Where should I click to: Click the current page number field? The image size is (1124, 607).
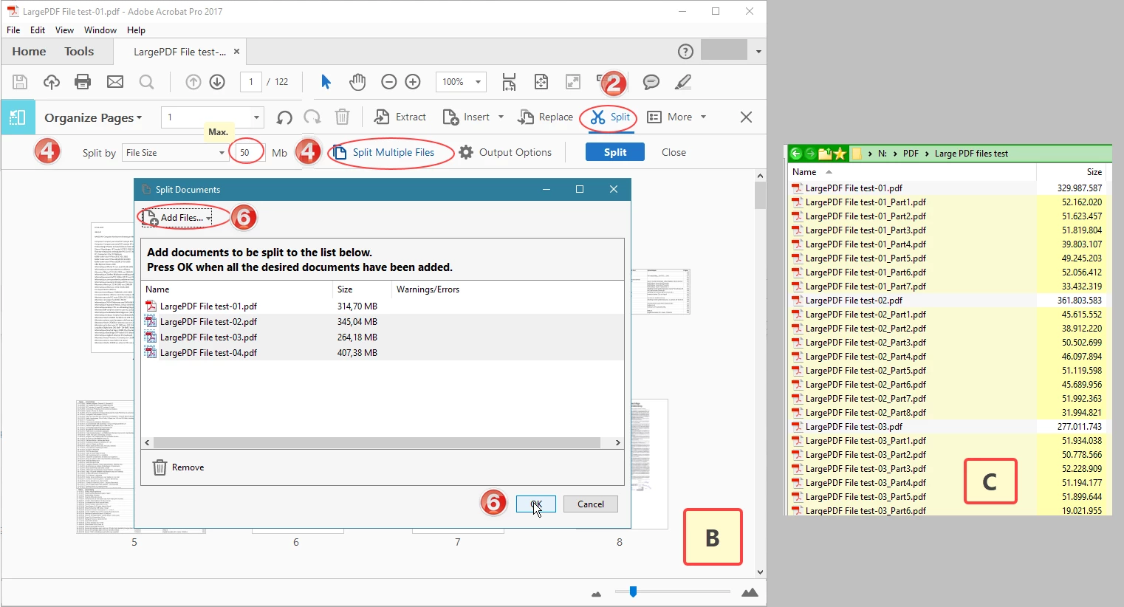251,82
